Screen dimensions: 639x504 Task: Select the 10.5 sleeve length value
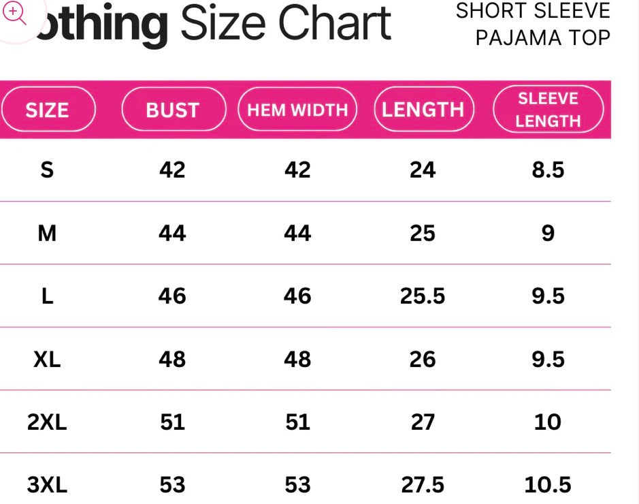(548, 485)
